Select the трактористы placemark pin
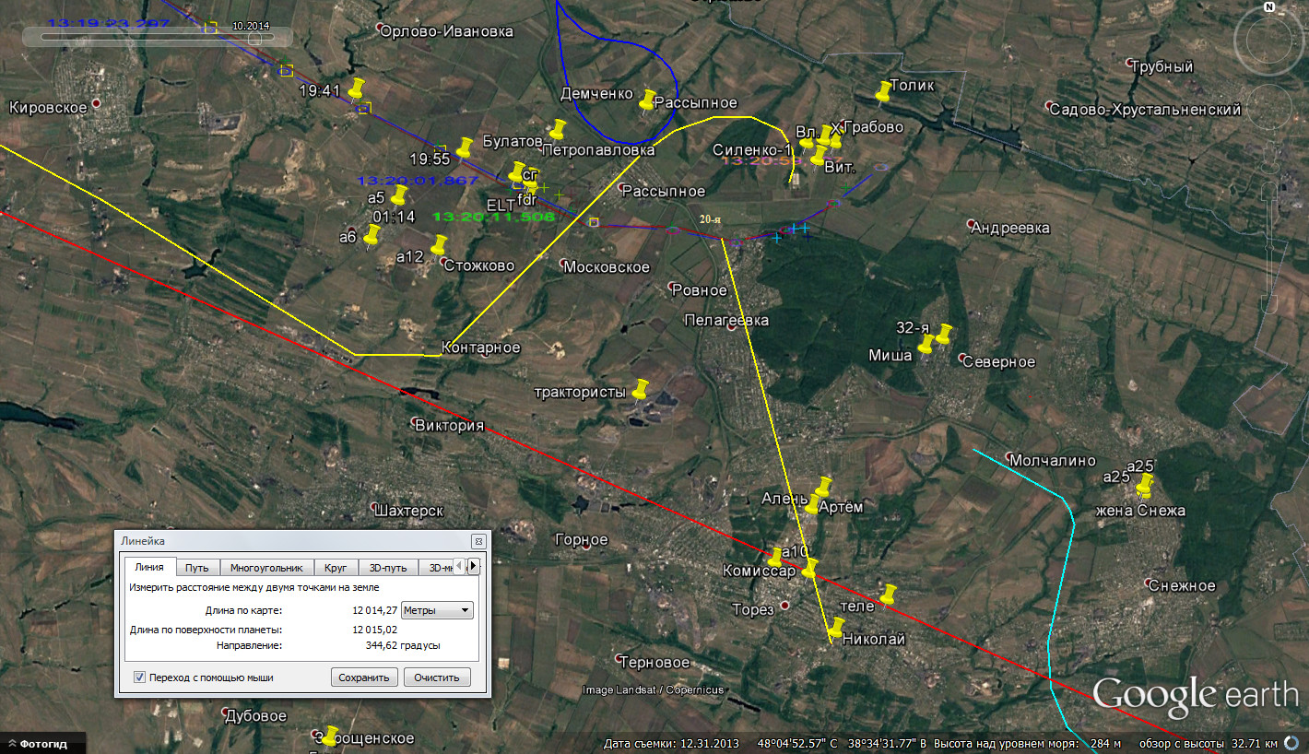1309x754 pixels. pyautogui.click(x=639, y=389)
